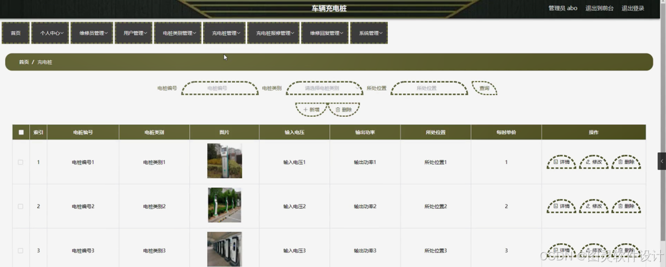
Task: Expand the 充电桩报修管理 menu
Action: (x=274, y=33)
